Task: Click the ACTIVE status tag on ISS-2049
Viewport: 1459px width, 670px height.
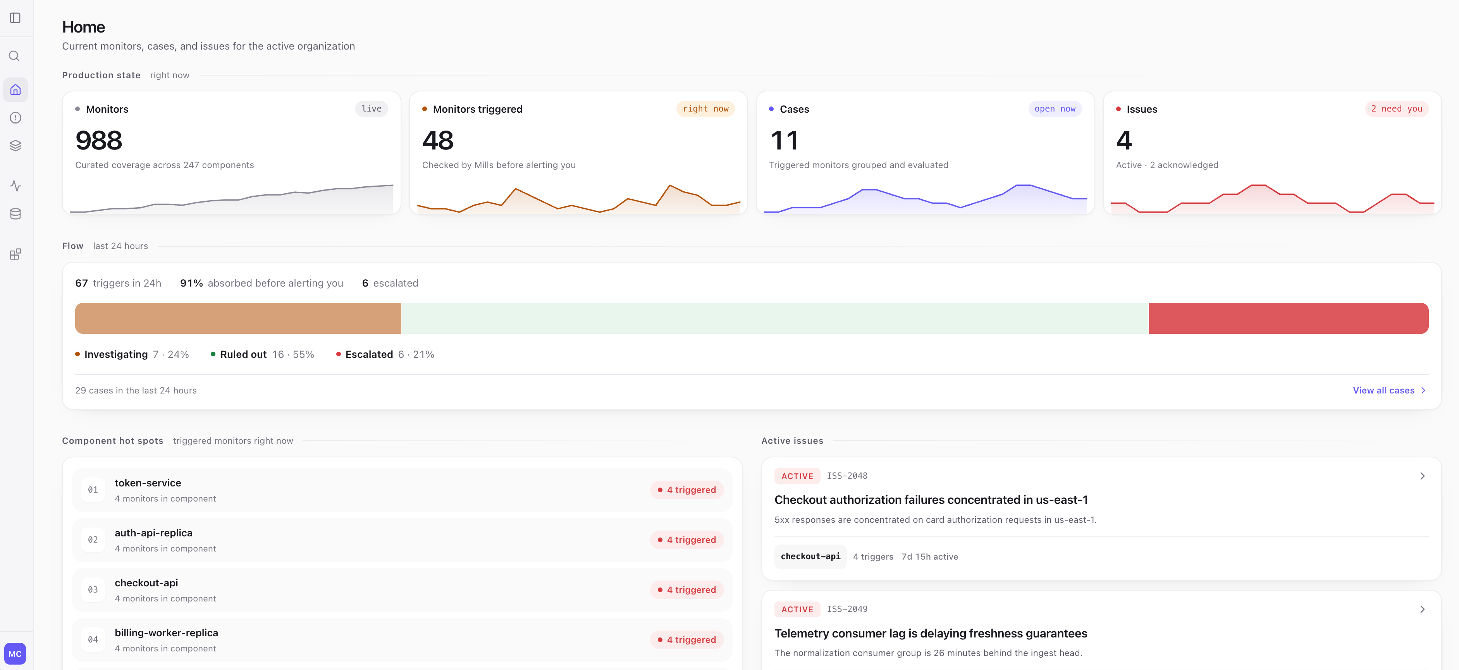Action: [797, 610]
